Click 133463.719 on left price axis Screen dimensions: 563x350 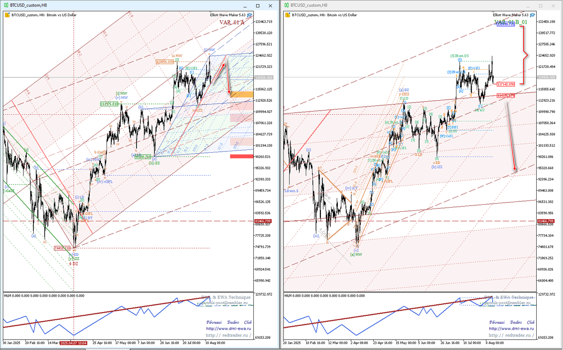point(263,22)
